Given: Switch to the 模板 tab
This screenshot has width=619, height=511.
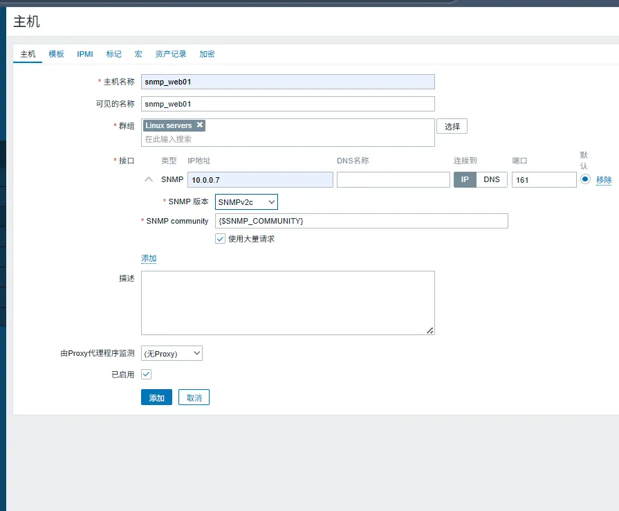Looking at the screenshot, I should tap(56, 54).
